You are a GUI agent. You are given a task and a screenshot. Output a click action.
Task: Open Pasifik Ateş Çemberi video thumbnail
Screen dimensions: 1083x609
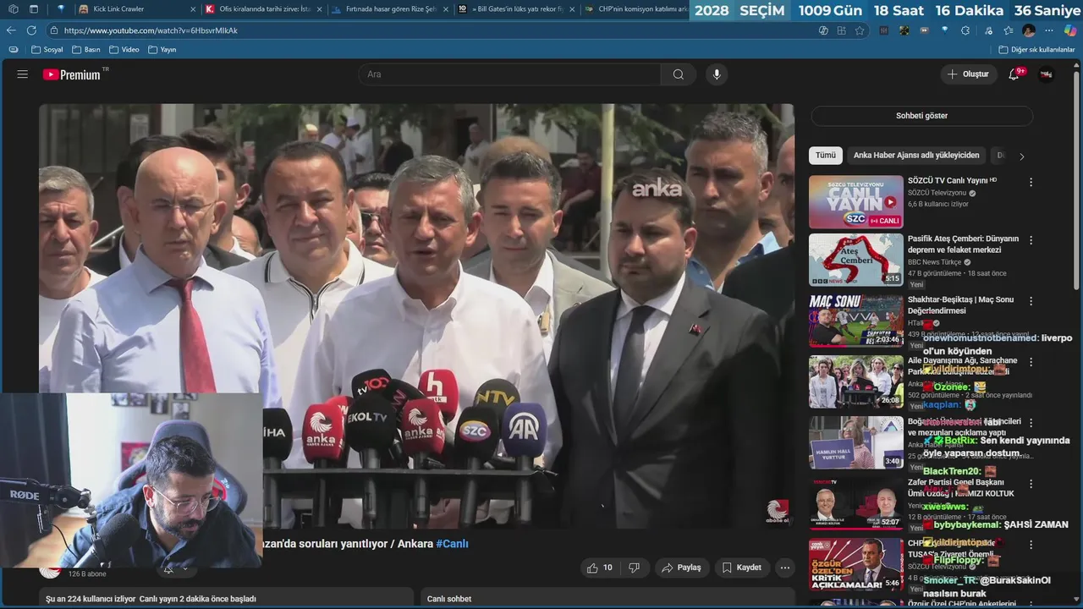(x=855, y=260)
